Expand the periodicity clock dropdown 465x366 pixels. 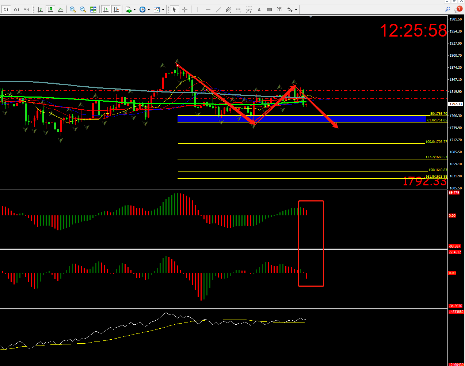pyautogui.click(x=149, y=10)
